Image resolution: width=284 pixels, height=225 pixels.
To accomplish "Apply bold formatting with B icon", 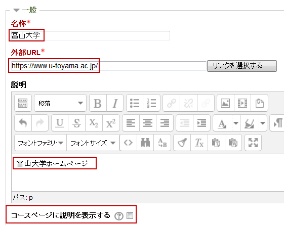I will click(x=98, y=103).
